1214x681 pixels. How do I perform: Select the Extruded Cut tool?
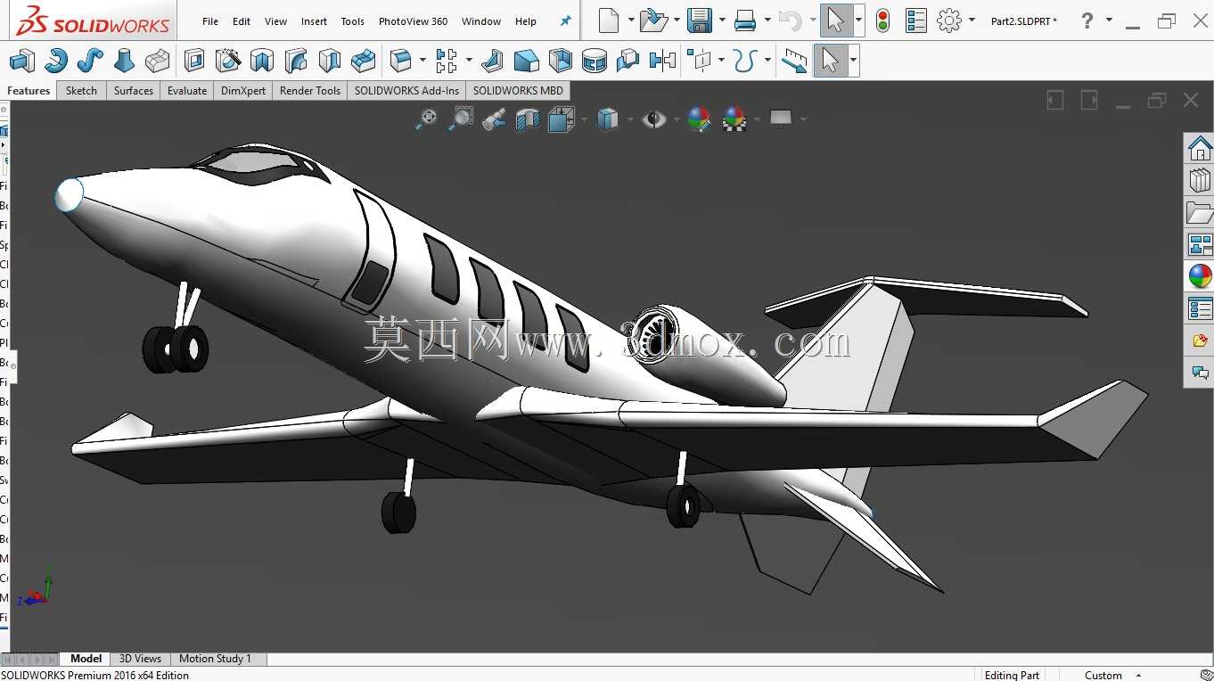tap(194, 61)
